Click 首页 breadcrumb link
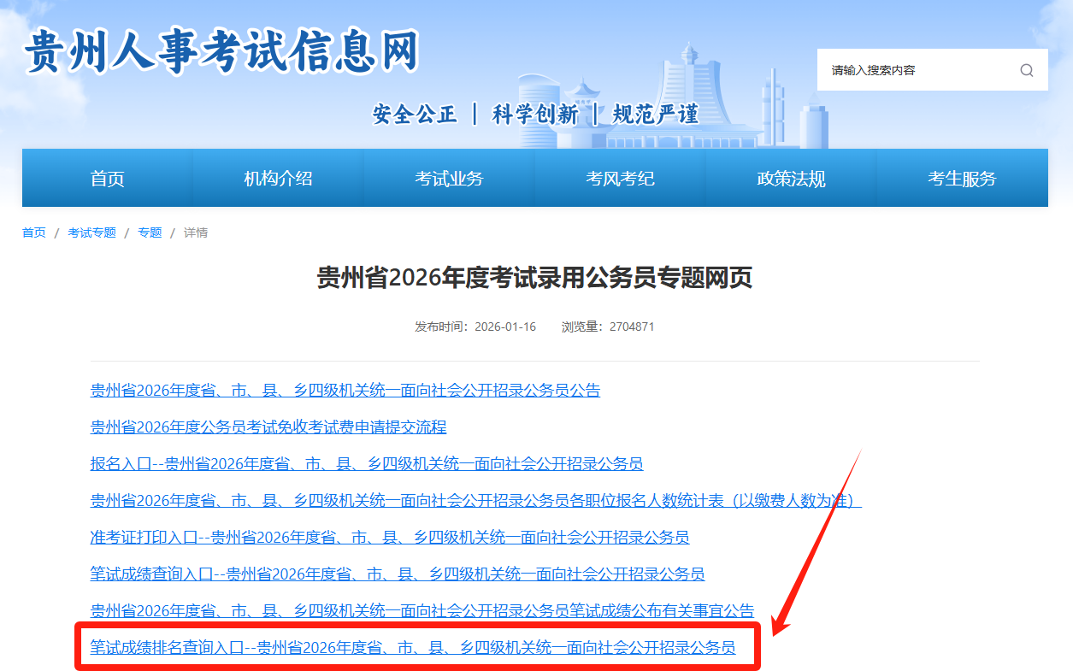 pos(34,232)
